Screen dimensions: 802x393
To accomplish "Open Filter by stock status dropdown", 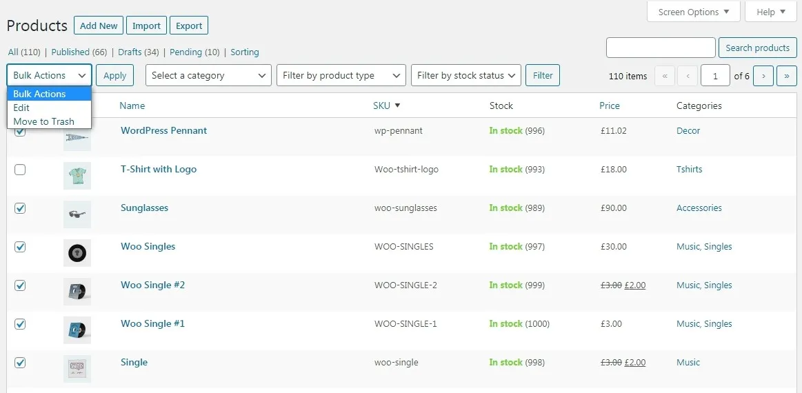I will pos(465,76).
